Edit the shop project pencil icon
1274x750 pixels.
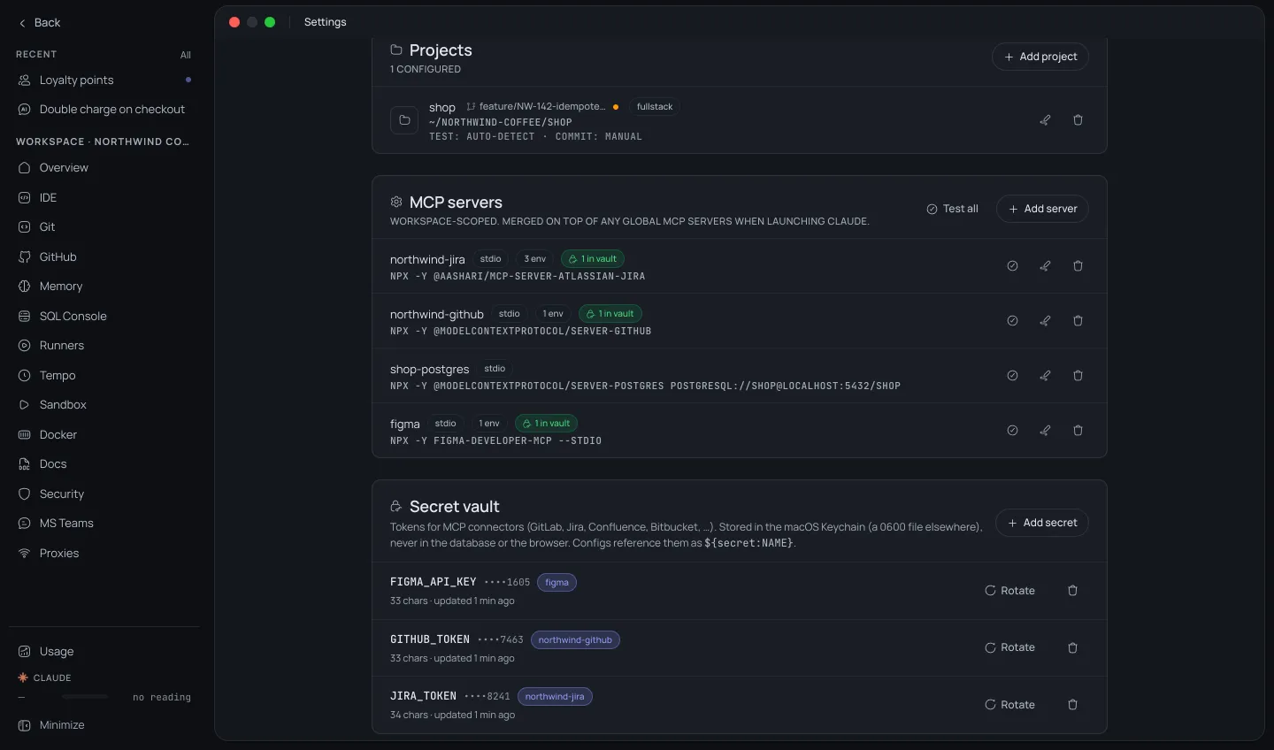1045,120
